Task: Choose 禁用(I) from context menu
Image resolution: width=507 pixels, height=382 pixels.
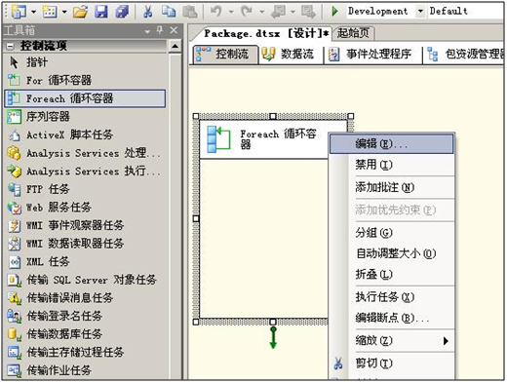Action: 391,165
